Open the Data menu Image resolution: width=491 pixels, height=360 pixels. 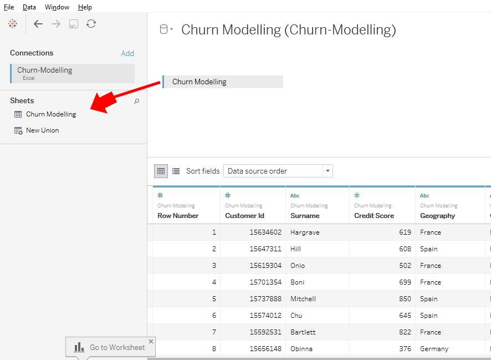pyautogui.click(x=29, y=7)
